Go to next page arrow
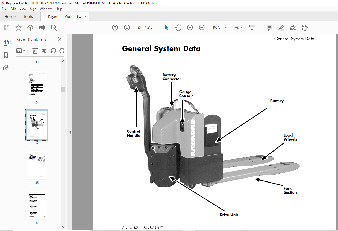Image resolution: width=338 pixels, height=231 pixels. click(x=127, y=28)
